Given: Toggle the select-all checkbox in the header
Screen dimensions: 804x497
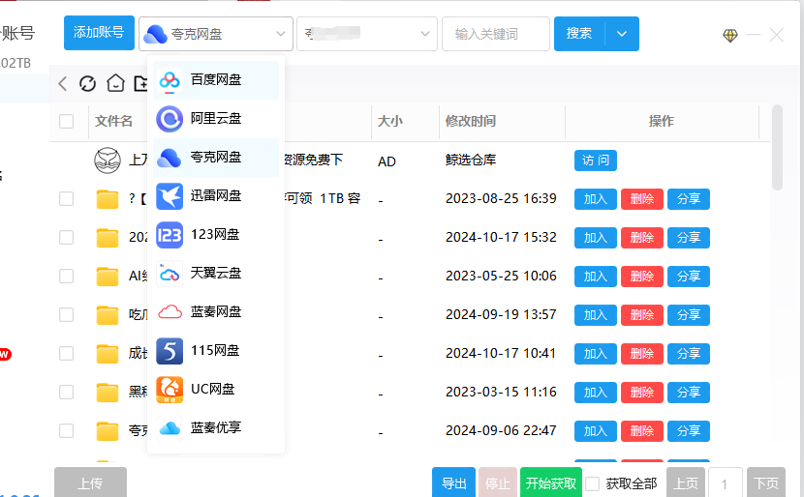Looking at the screenshot, I should [x=66, y=121].
